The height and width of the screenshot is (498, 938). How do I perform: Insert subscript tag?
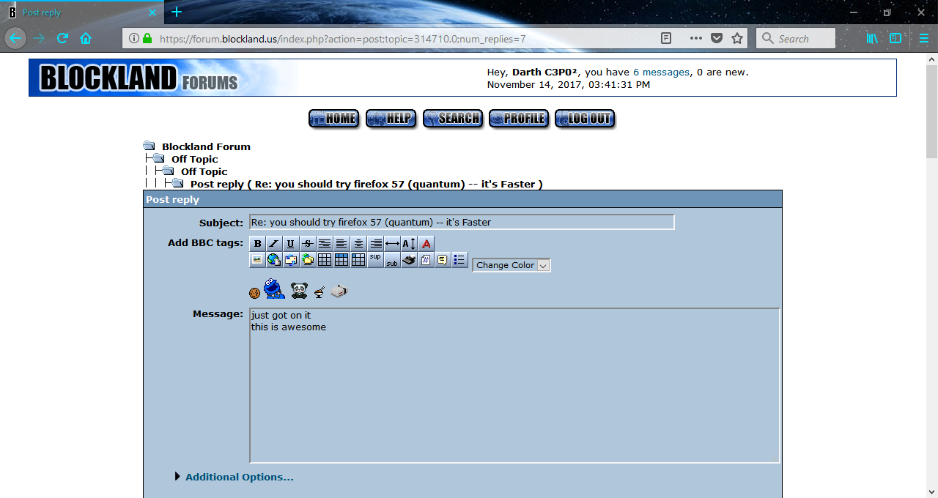coord(392,260)
